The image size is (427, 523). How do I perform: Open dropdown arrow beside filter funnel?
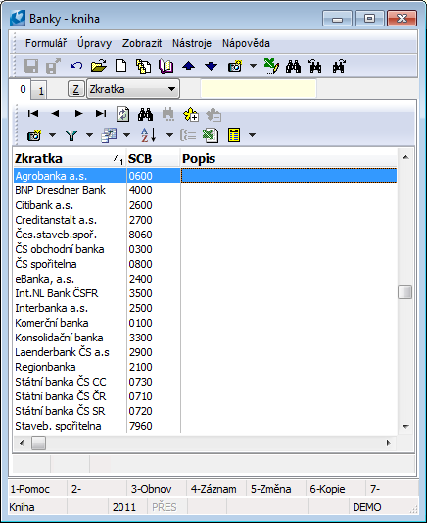coord(89,135)
